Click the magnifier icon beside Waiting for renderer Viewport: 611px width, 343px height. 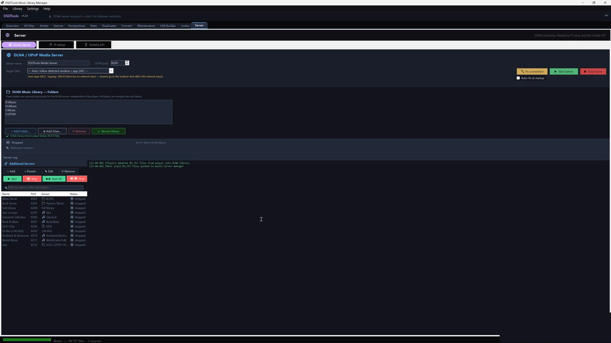click(8, 148)
